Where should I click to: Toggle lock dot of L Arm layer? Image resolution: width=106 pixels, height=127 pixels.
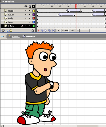[30, 26]
